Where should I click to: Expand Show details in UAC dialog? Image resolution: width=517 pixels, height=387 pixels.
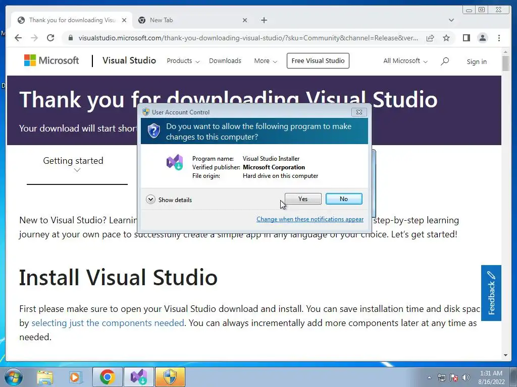169,200
